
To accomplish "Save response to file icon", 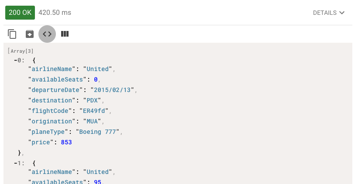I will coord(30,34).
